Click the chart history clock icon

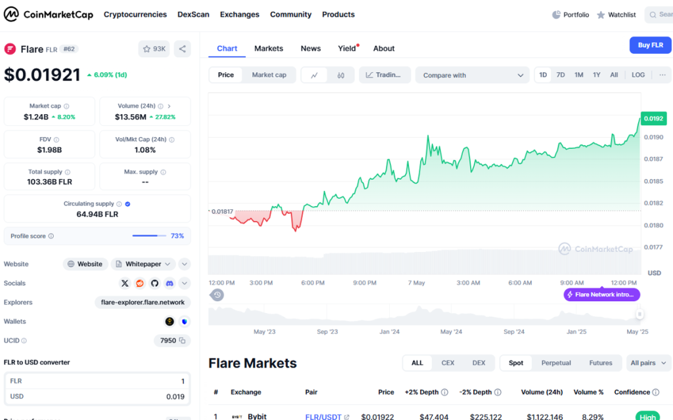tap(217, 295)
